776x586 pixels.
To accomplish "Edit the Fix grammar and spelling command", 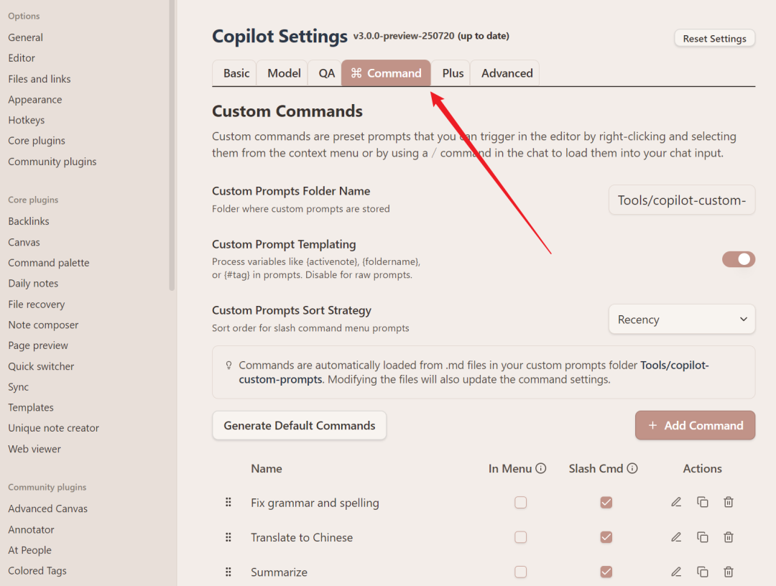I will (x=676, y=502).
